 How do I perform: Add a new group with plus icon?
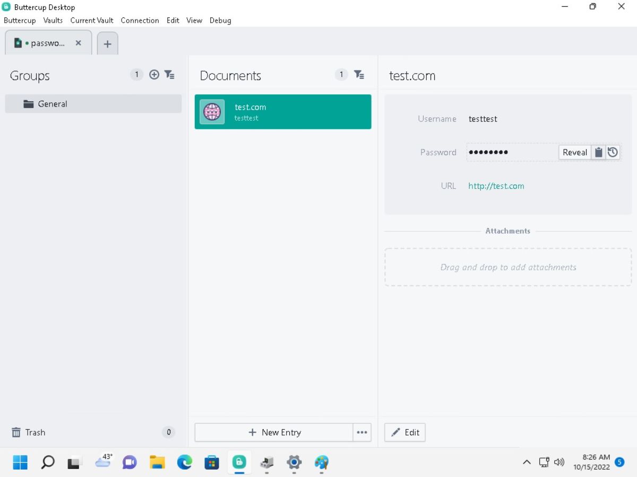pyautogui.click(x=154, y=75)
